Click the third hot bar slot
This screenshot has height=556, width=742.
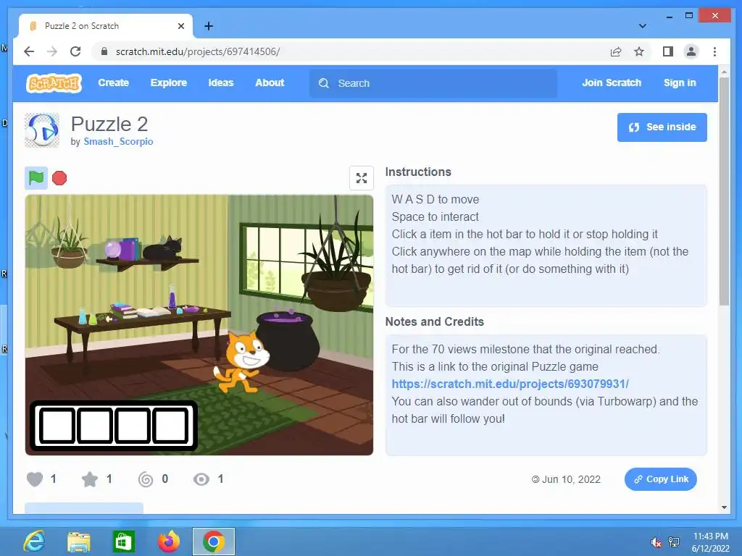pos(133,426)
